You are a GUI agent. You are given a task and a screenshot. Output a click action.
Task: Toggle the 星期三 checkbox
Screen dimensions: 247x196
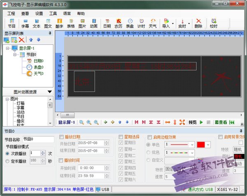tap(121, 161)
